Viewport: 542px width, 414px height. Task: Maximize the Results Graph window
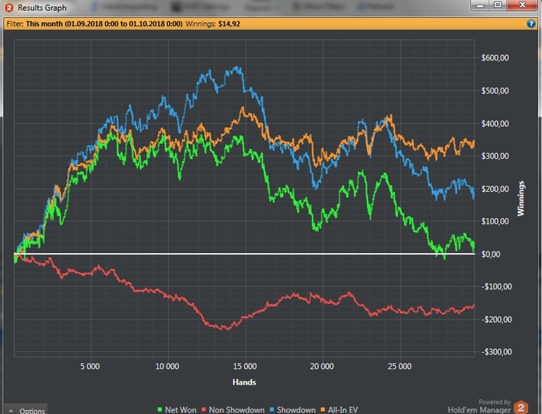point(497,5)
